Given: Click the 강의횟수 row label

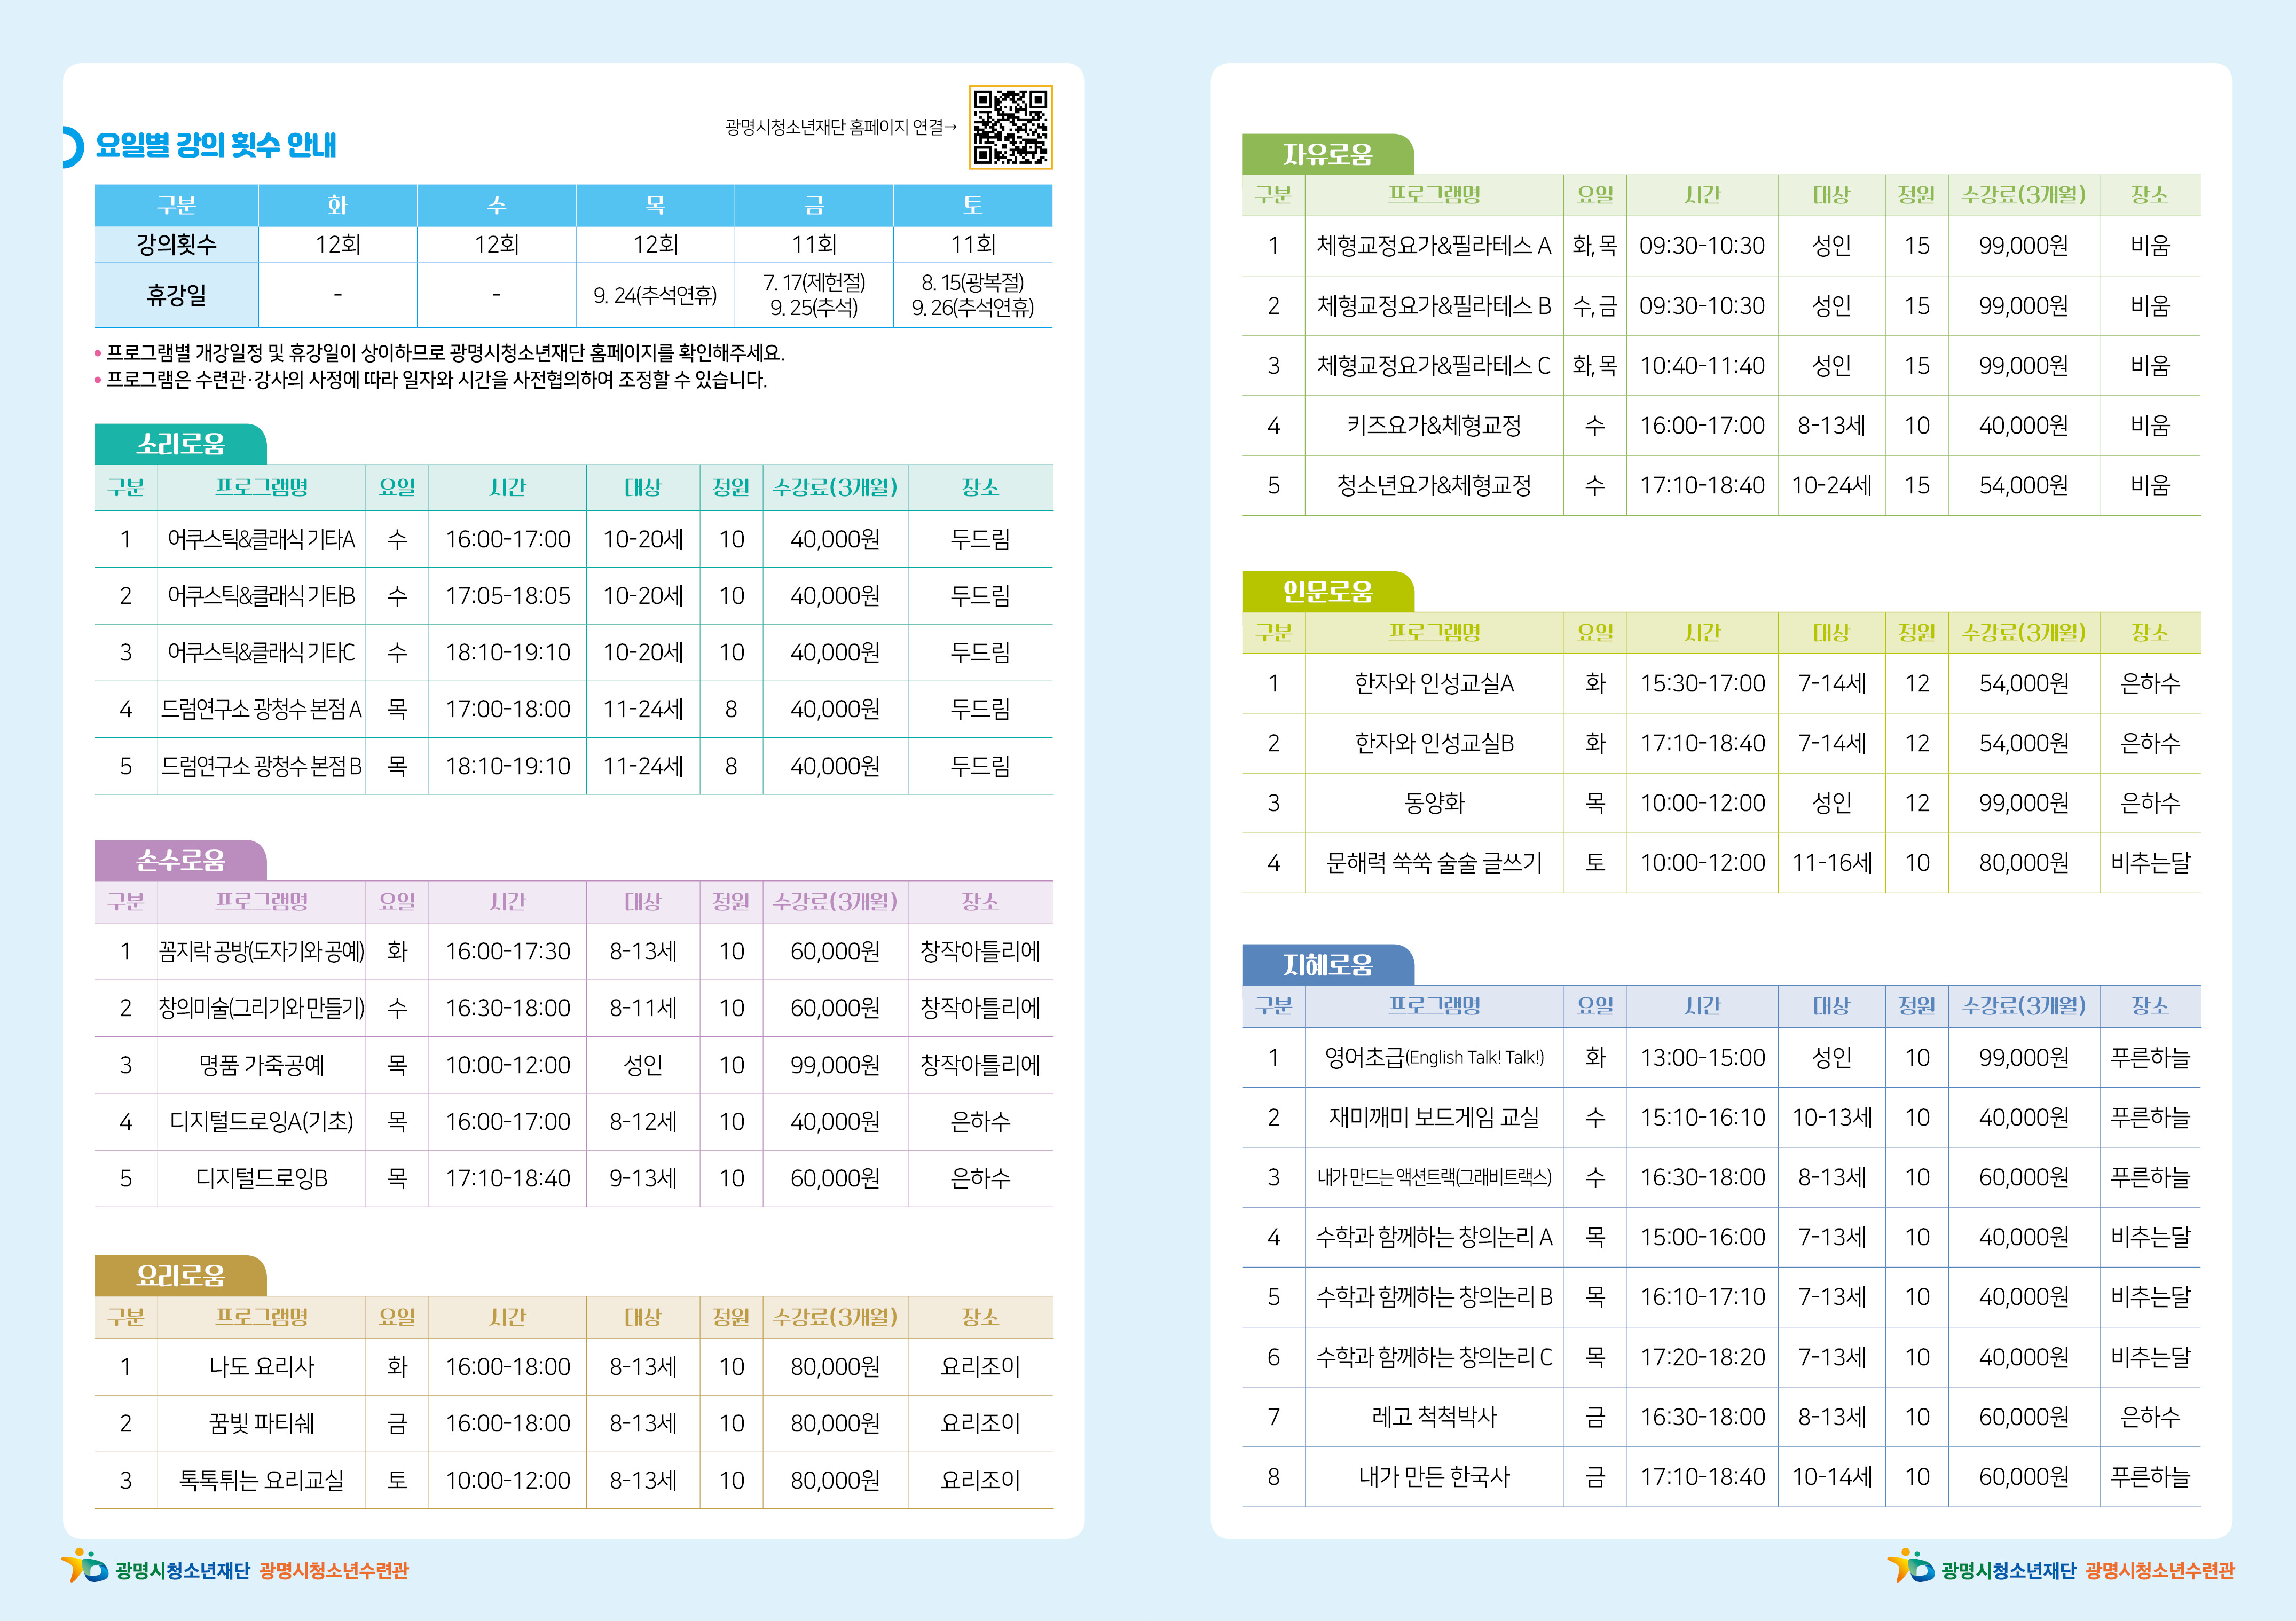Looking at the screenshot, I should click(176, 245).
